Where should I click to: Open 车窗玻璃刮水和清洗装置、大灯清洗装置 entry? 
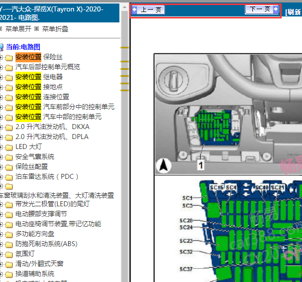click(x=57, y=195)
